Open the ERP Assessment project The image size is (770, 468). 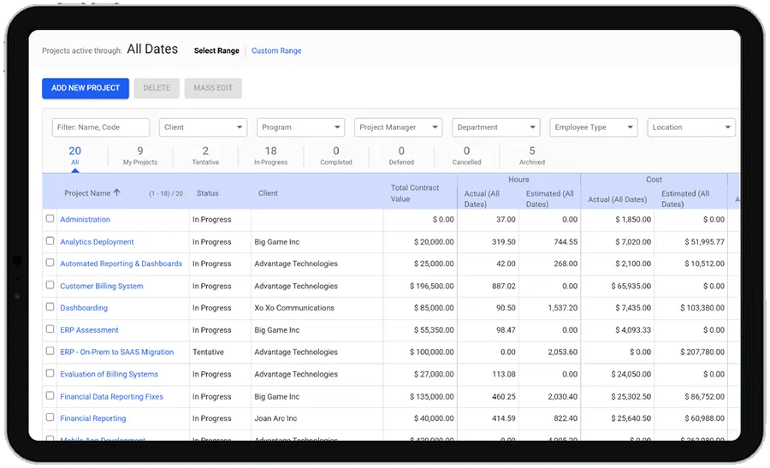[x=89, y=330]
